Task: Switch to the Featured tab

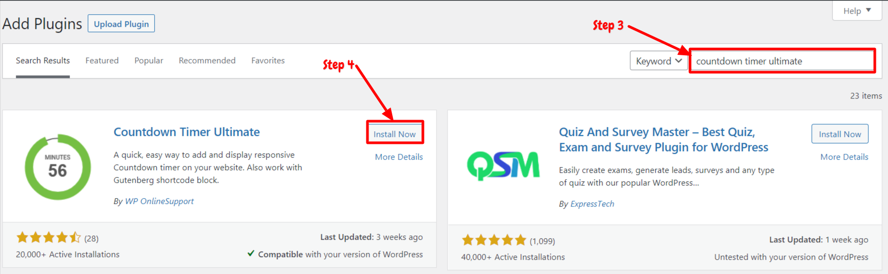Action: (x=102, y=61)
